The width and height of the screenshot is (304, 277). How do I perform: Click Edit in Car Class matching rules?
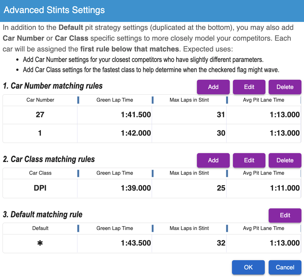point(249,160)
